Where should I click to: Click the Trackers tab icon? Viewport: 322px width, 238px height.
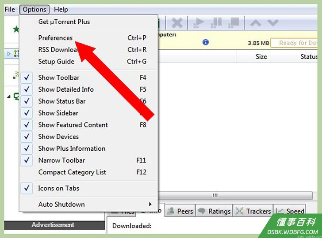coord(239,211)
